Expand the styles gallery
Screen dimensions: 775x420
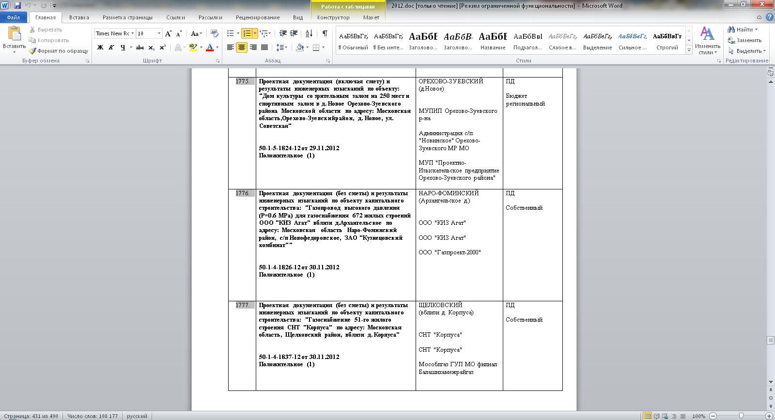coord(689,50)
